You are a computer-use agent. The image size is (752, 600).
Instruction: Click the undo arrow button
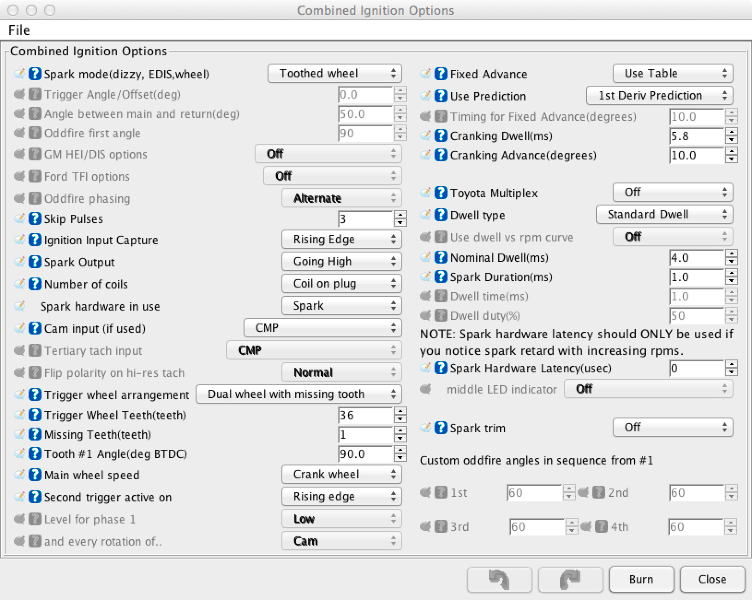pyautogui.click(x=499, y=579)
